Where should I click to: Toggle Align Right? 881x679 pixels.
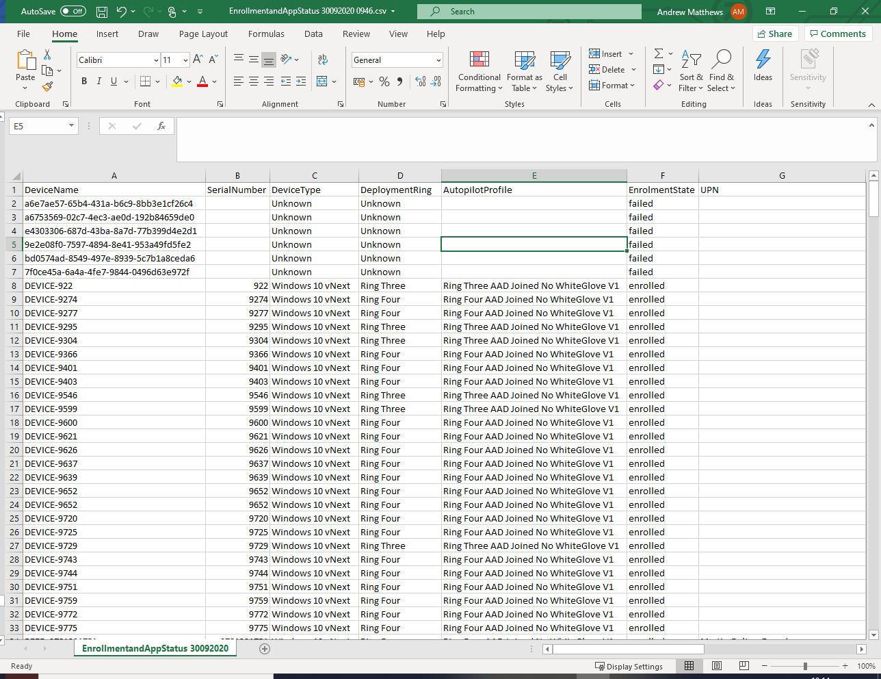click(269, 81)
